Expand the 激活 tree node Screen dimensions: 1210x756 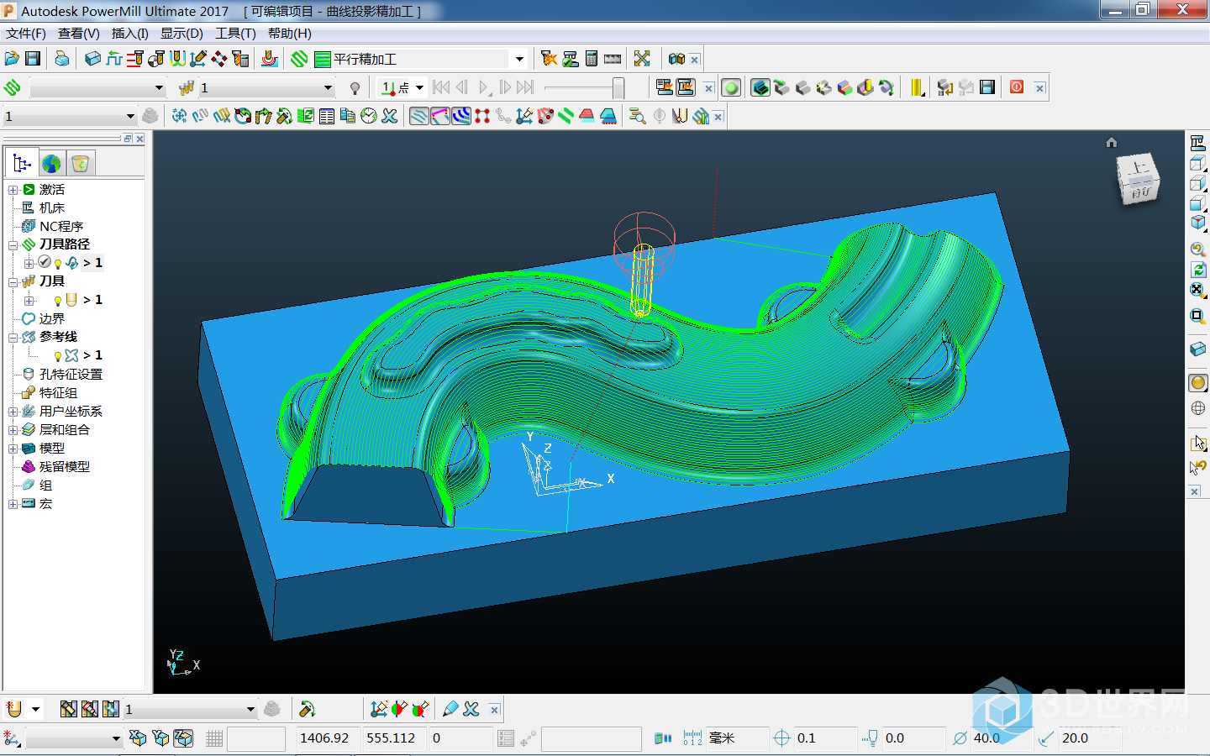point(13,190)
